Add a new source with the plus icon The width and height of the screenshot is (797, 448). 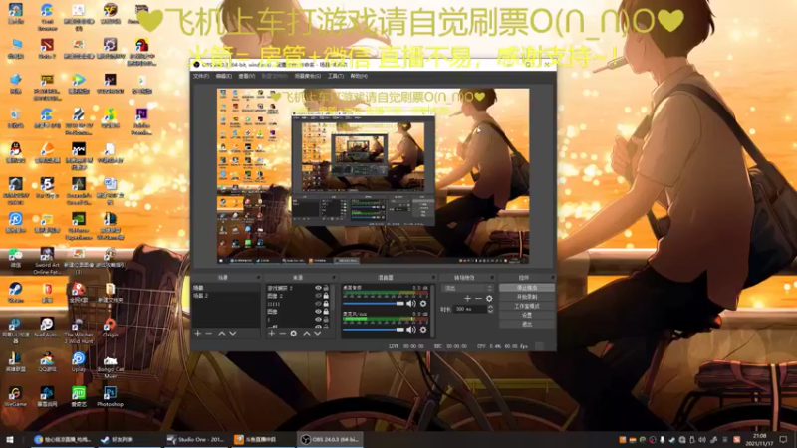coord(272,334)
